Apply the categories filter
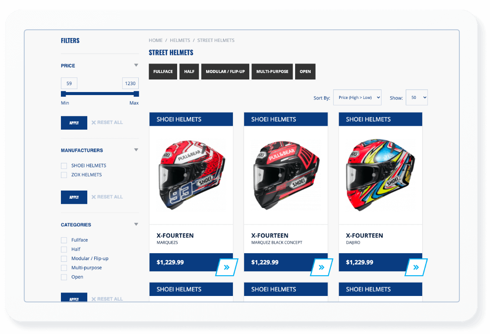 pyautogui.click(x=74, y=297)
